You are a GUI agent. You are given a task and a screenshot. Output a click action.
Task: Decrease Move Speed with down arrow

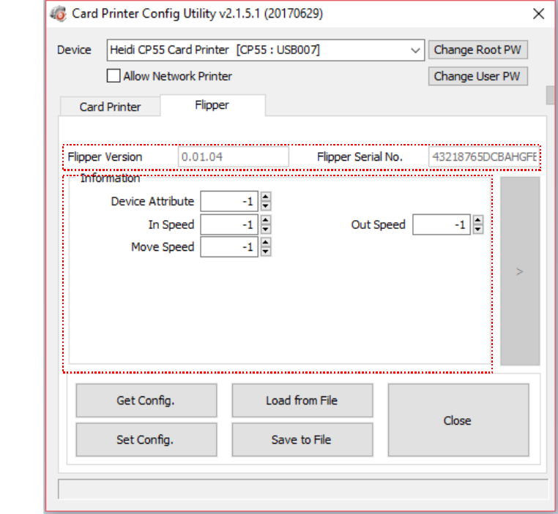266,252
